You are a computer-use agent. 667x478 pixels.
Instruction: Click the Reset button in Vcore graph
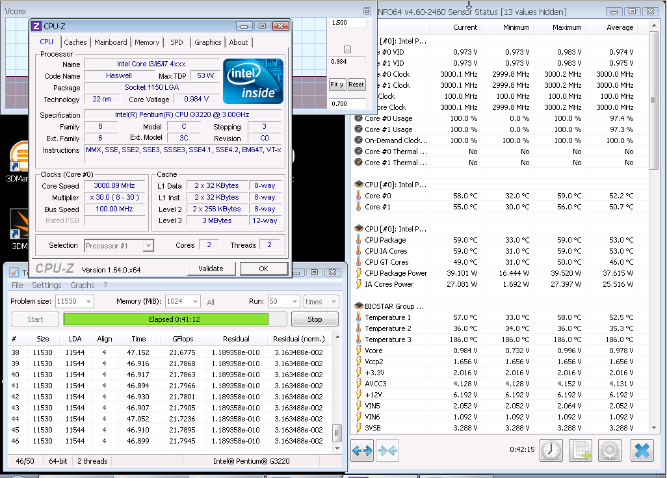pos(356,85)
